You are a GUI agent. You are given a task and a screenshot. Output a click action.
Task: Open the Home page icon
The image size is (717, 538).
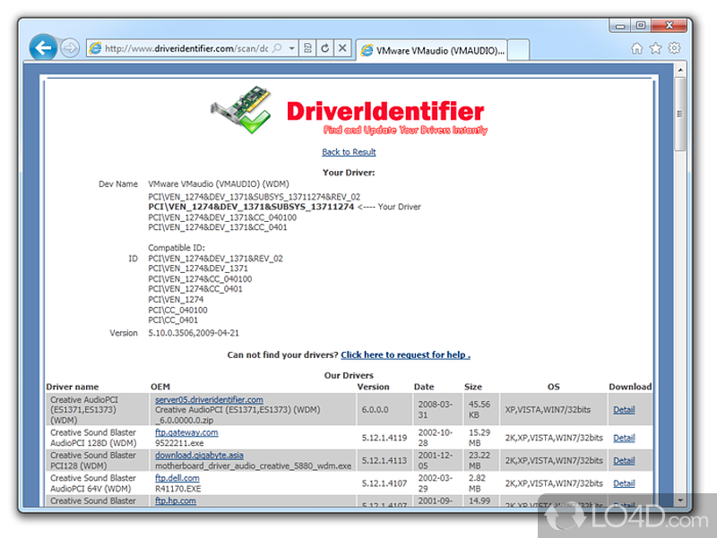(x=636, y=48)
